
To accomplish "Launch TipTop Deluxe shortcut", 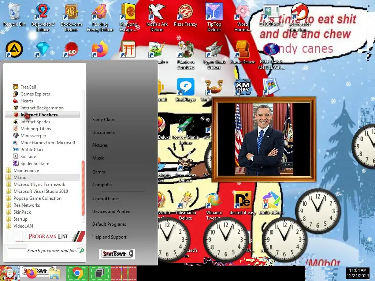I will click(x=214, y=17).
